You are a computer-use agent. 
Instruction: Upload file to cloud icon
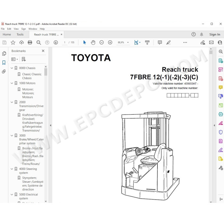[21, 43]
